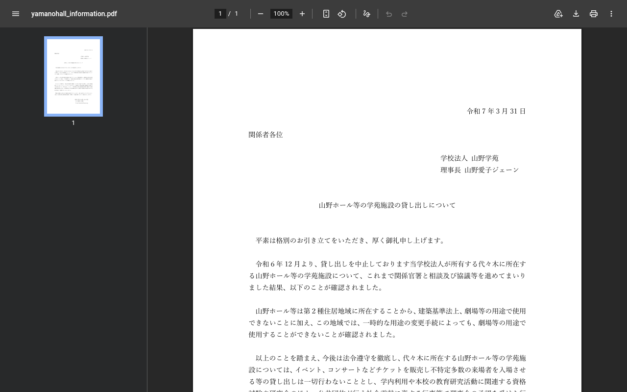
Task: Click the page number input field
Action: [x=220, y=14]
